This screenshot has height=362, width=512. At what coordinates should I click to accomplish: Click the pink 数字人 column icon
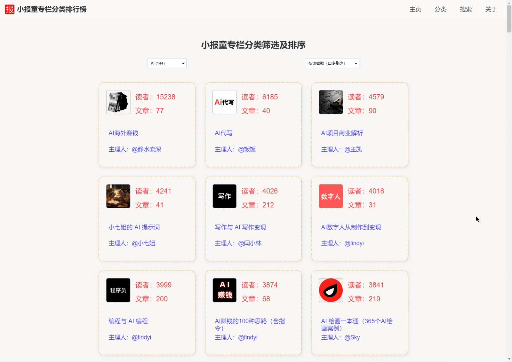pos(330,196)
